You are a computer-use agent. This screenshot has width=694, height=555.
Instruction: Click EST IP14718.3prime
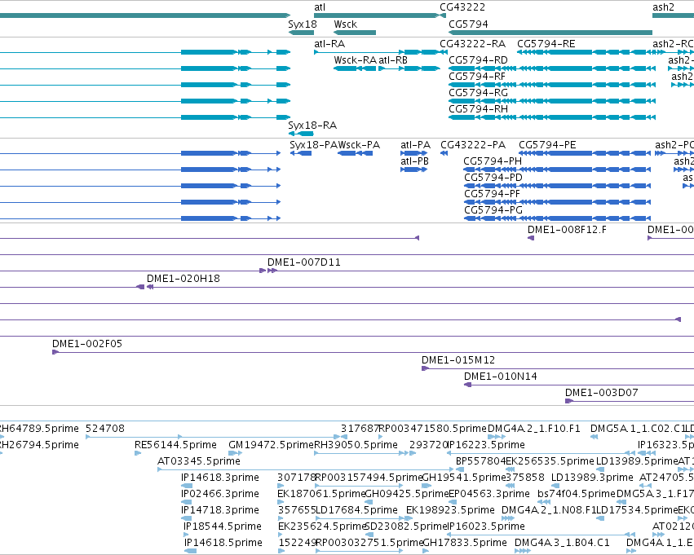pyautogui.click(x=220, y=511)
